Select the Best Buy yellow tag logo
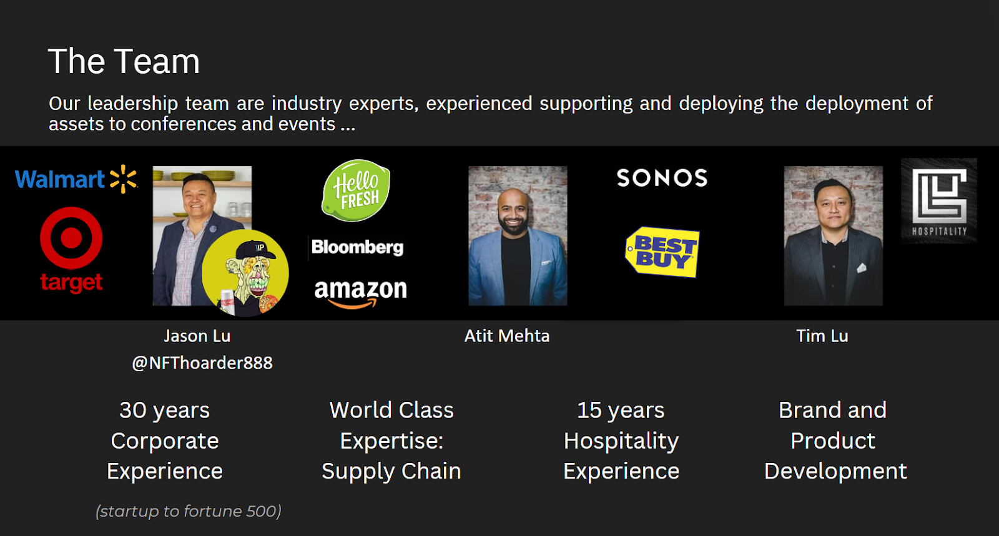Viewport: 999px width, 536px height. pyautogui.click(x=662, y=252)
